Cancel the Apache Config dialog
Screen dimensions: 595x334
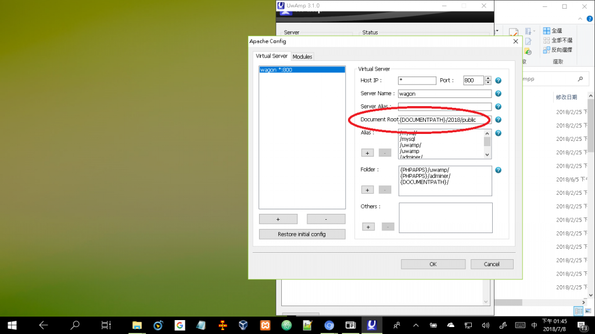[492, 264]
